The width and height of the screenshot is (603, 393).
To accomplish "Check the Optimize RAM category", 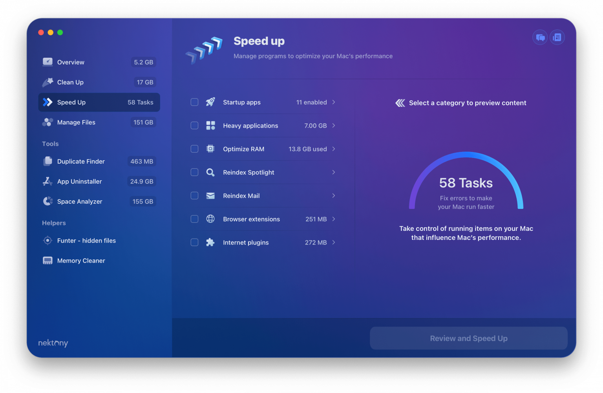I will point(194,149).
